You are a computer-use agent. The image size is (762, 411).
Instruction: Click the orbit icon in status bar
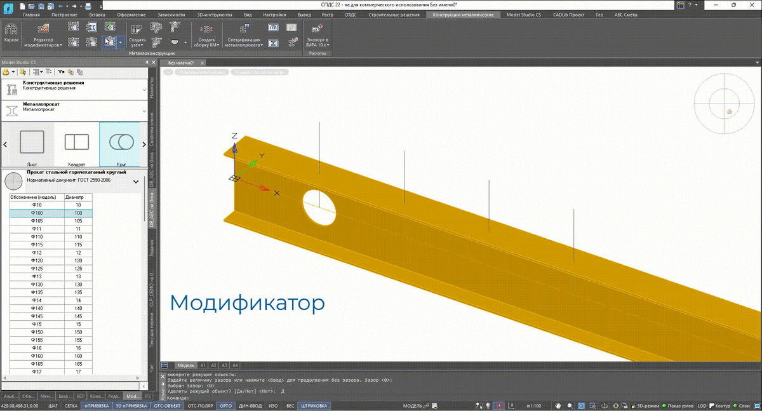[x=605, y=405]
